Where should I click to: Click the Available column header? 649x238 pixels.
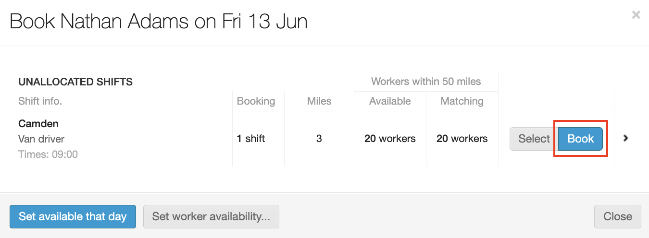390,101
